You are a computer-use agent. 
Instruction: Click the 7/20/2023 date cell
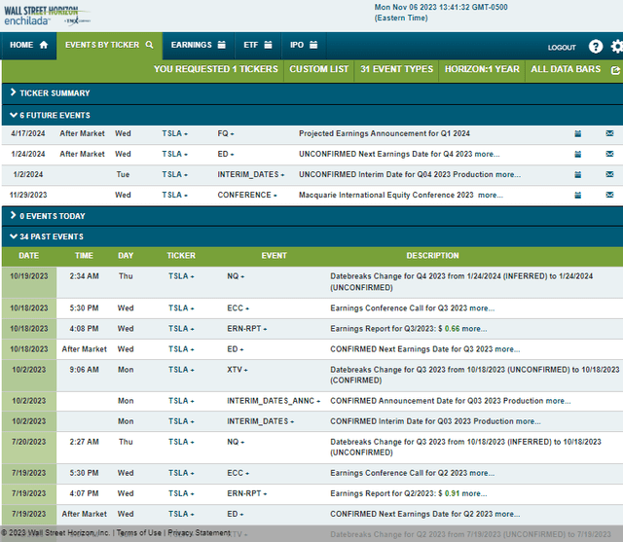[29, 448]
